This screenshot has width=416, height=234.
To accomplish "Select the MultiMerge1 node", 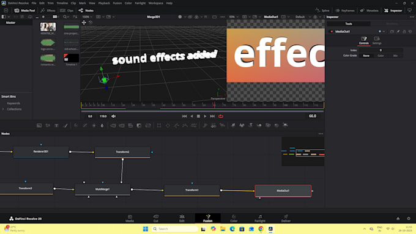I will (102, 189).
